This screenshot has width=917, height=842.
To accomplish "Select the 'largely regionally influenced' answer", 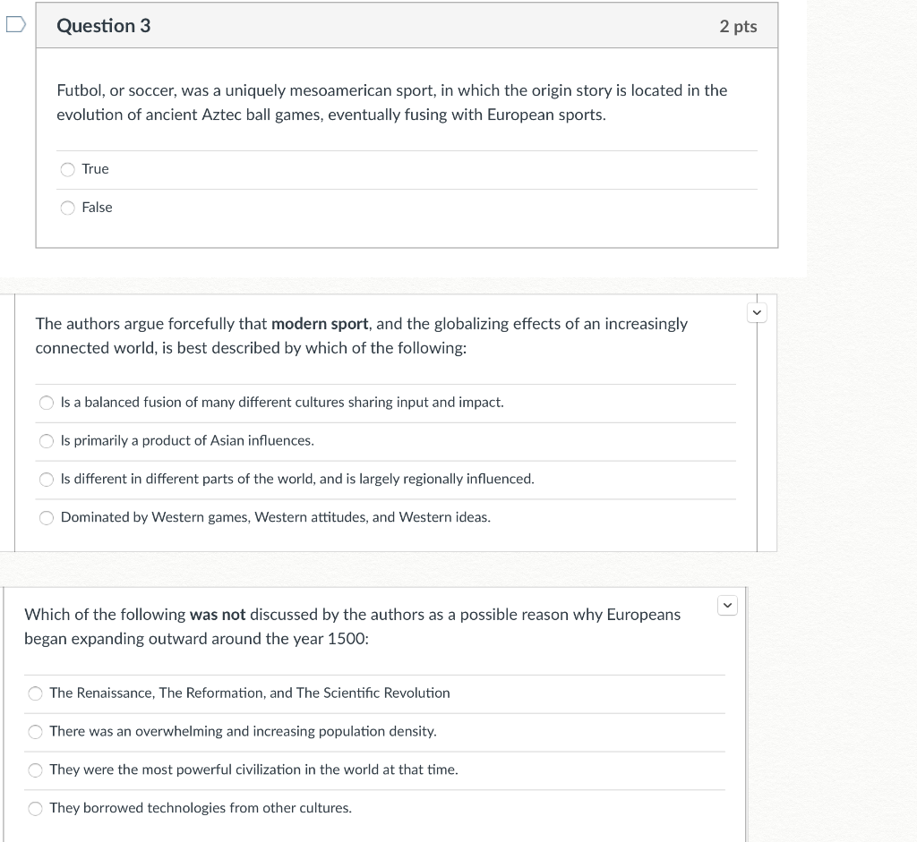I will (47, 480).
